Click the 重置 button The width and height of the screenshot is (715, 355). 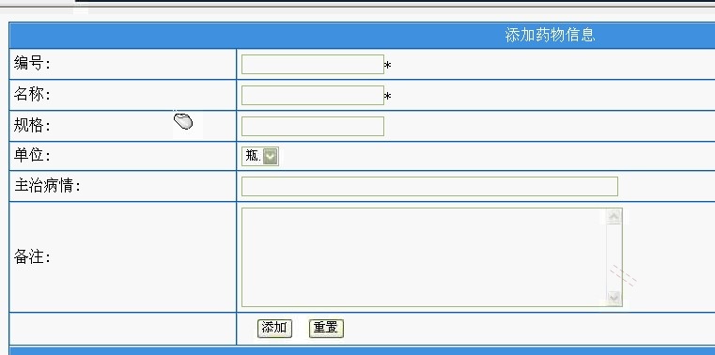[326, 328]
